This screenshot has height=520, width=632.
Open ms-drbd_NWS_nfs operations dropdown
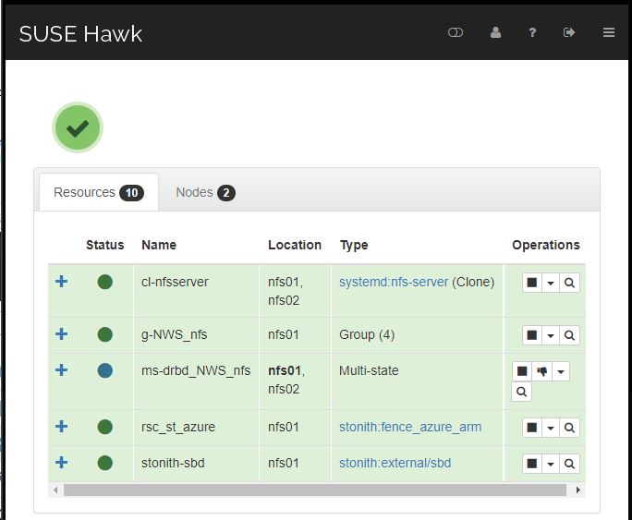(x=561, y=371)
